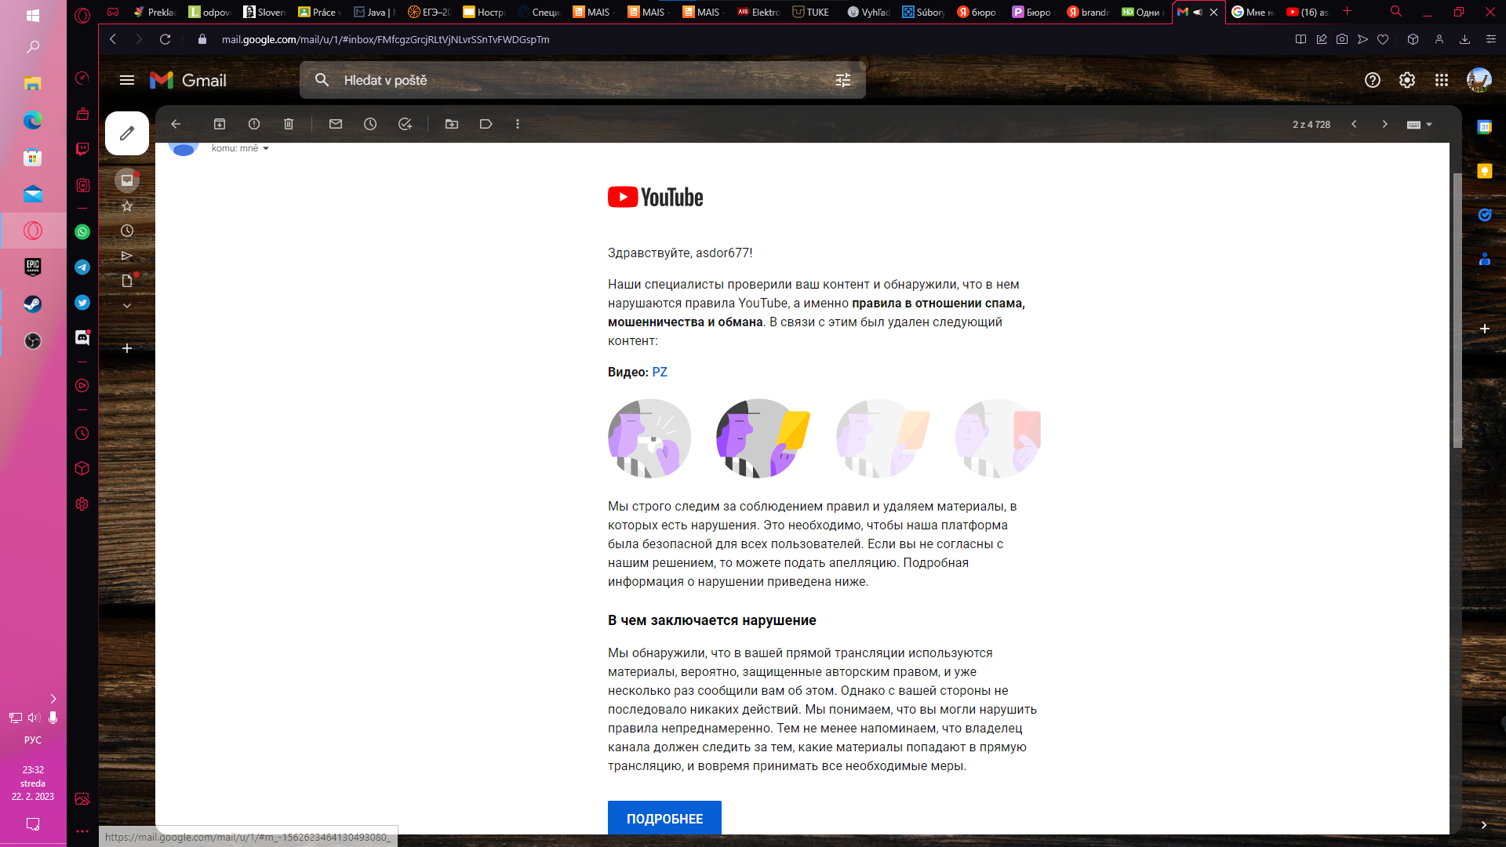Open Opera sidebar settings gear
1506x847 pixels.
[82, 504]
